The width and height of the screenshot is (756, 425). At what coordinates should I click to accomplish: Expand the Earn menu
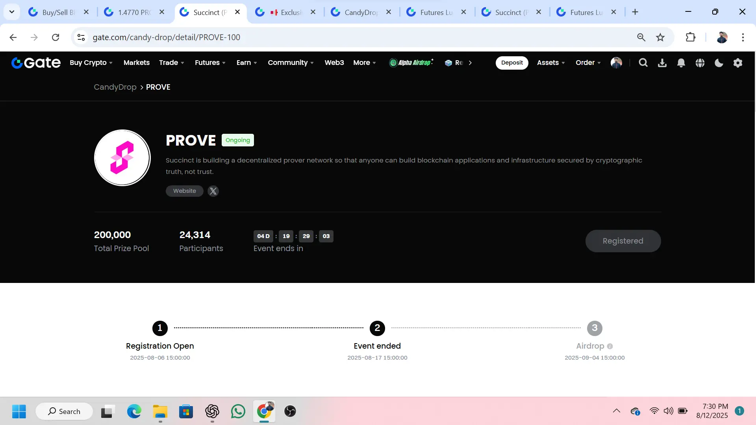[x=247, y=63]
